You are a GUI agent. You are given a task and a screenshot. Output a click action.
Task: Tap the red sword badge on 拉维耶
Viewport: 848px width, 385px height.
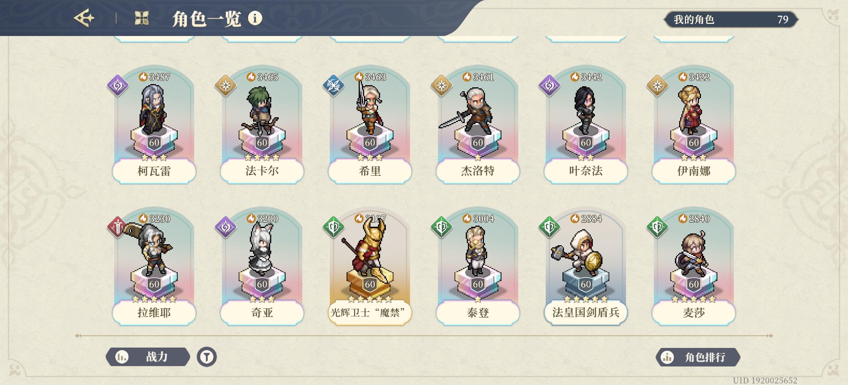click(x=118, y=227)
